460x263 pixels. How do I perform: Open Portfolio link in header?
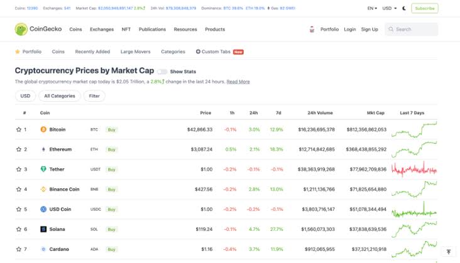[x=329, y=30]
